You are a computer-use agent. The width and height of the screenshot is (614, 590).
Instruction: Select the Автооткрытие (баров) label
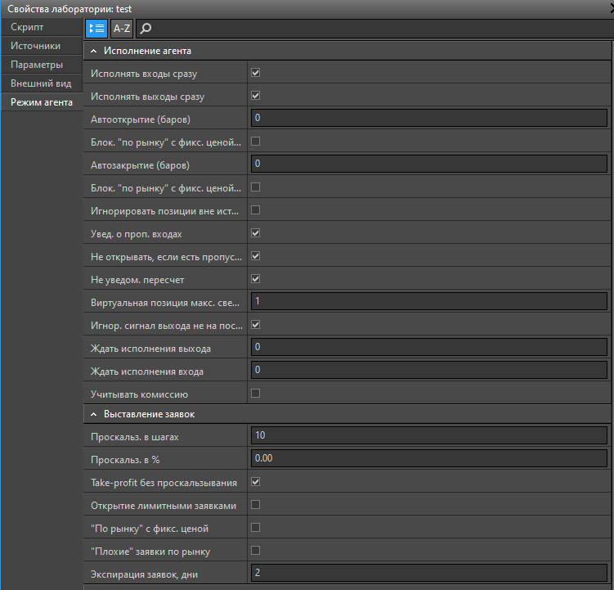(140, 119)
